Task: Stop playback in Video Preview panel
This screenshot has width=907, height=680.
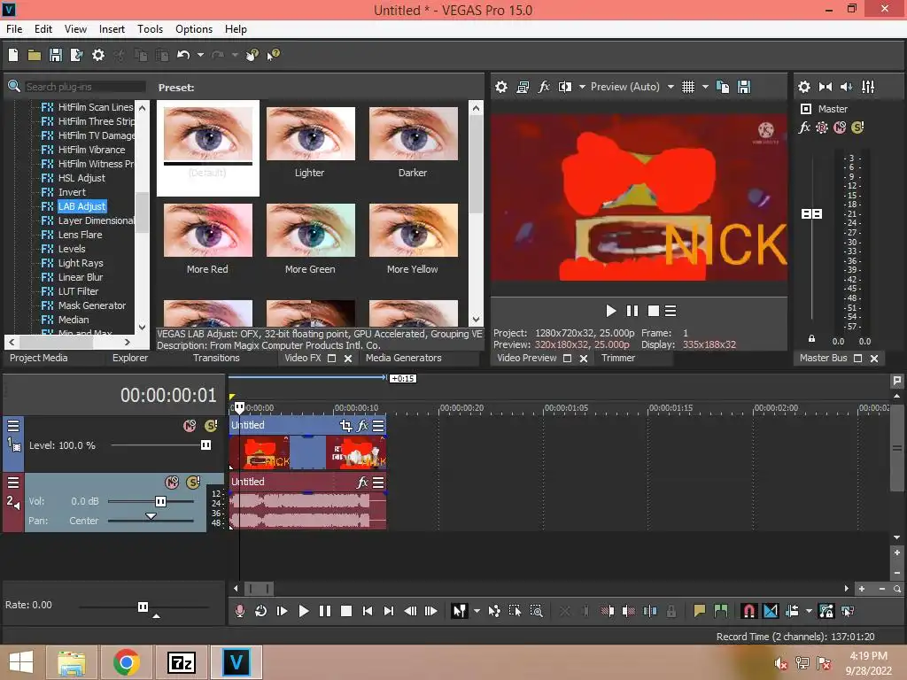Action: [654, 311]
